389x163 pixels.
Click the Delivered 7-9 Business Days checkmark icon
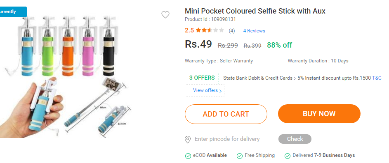[x=287, y=156]
